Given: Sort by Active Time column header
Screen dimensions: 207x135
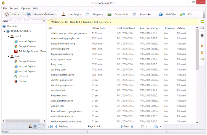Looking at the screenshot, I should [104, 28].
